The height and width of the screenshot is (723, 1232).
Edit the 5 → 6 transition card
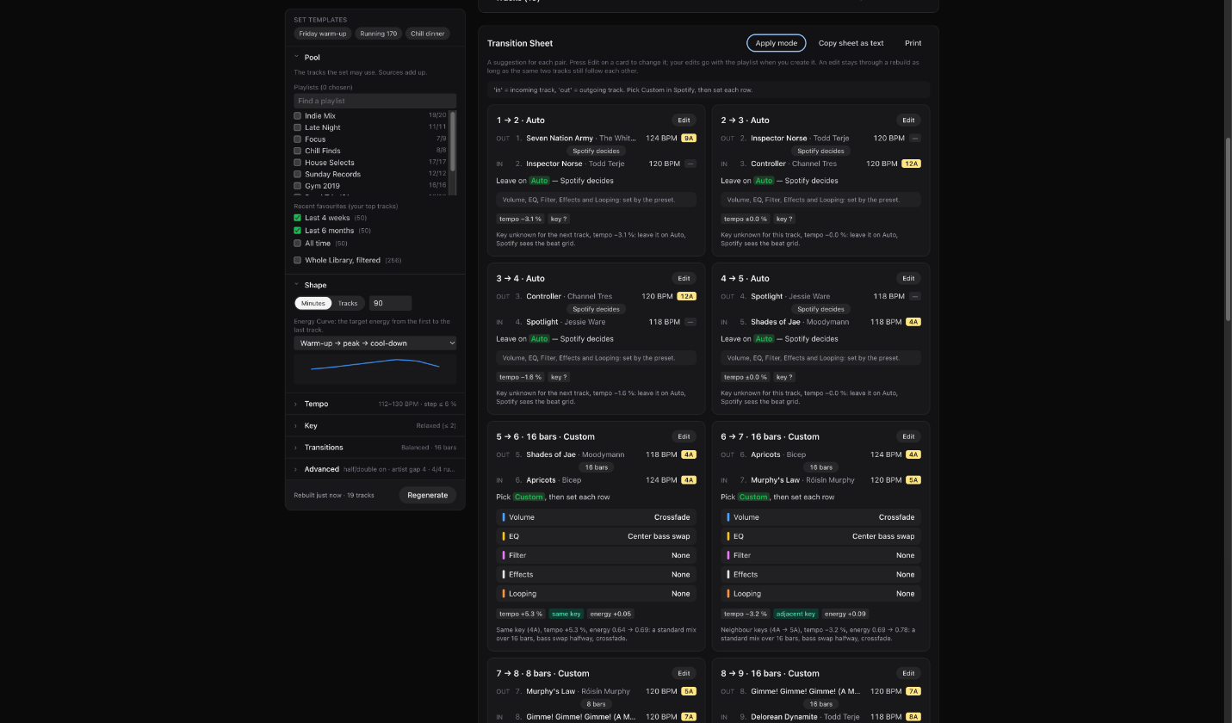tap(684, 436)
